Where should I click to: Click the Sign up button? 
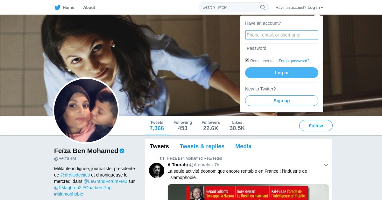point(282,101)
